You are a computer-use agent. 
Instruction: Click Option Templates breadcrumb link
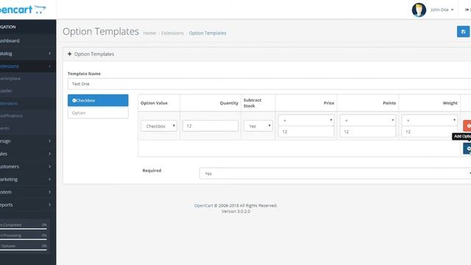pos(208,33)
